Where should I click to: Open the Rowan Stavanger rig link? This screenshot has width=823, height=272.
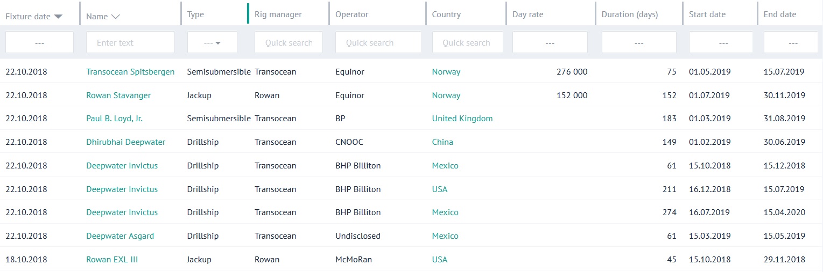[x=118, y=95]
